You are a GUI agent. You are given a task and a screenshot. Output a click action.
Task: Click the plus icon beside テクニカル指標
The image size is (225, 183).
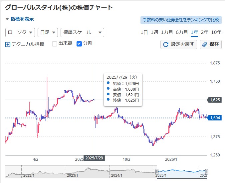coord(8,44)
